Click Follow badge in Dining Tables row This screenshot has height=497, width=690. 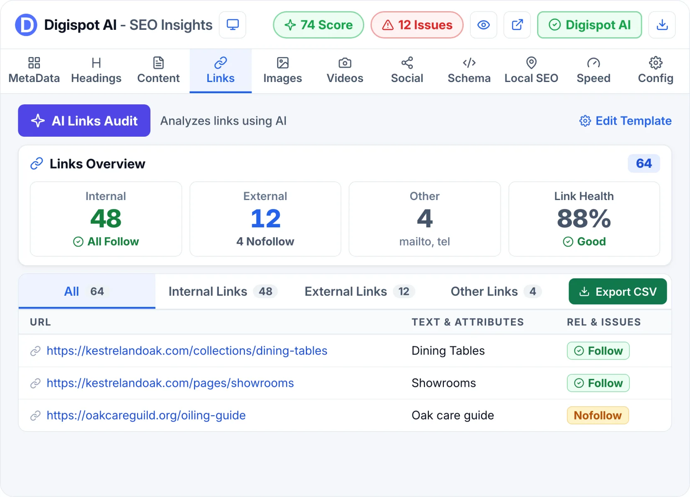tap(598, 351)
